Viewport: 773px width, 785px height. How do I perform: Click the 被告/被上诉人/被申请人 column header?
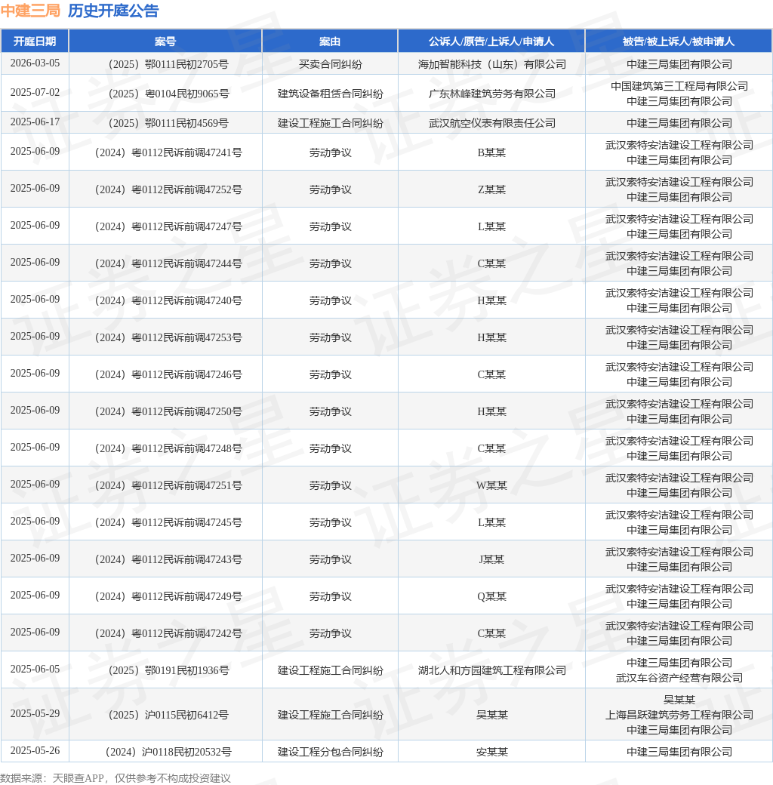click(679, 41)
